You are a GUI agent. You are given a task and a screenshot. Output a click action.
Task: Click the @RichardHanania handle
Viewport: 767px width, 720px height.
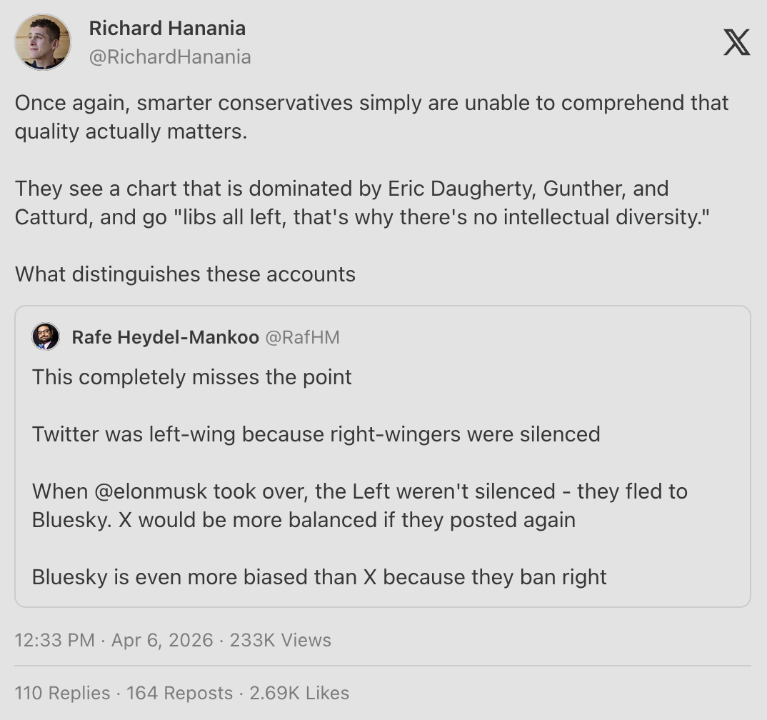pyautogui.click(x=170, y=57)
